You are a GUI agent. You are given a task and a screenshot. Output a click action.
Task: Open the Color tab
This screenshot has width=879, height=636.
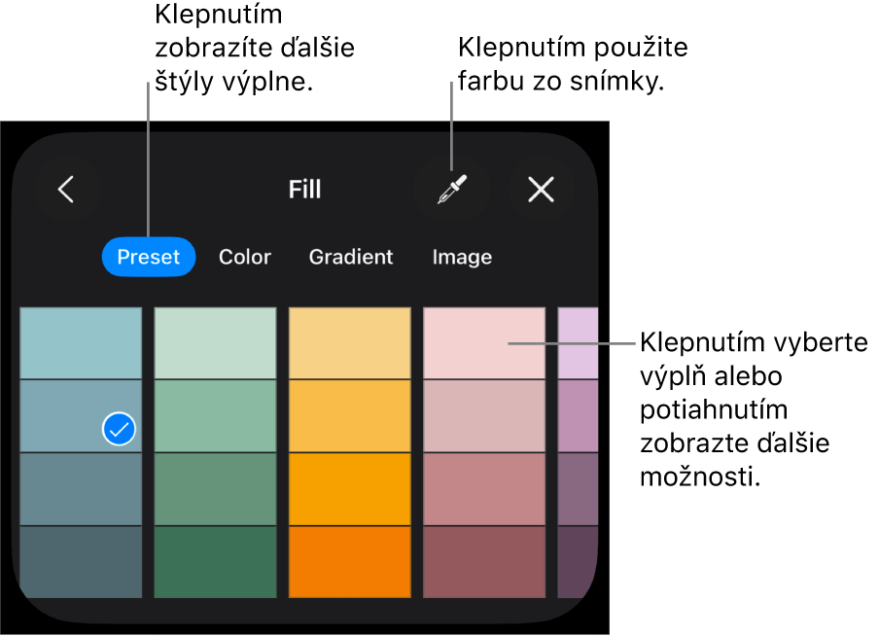click(x=245, y=257)
